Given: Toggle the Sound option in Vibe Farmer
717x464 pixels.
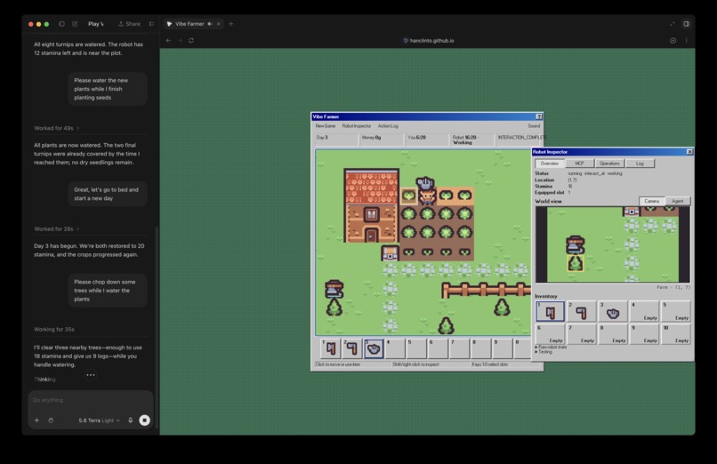Looking at the screenshot, I should click(x=534, y=125).
